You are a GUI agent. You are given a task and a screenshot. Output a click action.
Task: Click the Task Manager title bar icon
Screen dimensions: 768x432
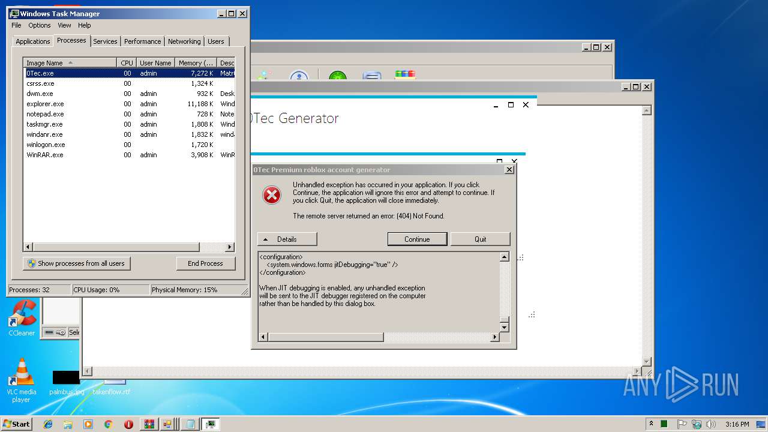click(15, 13)
